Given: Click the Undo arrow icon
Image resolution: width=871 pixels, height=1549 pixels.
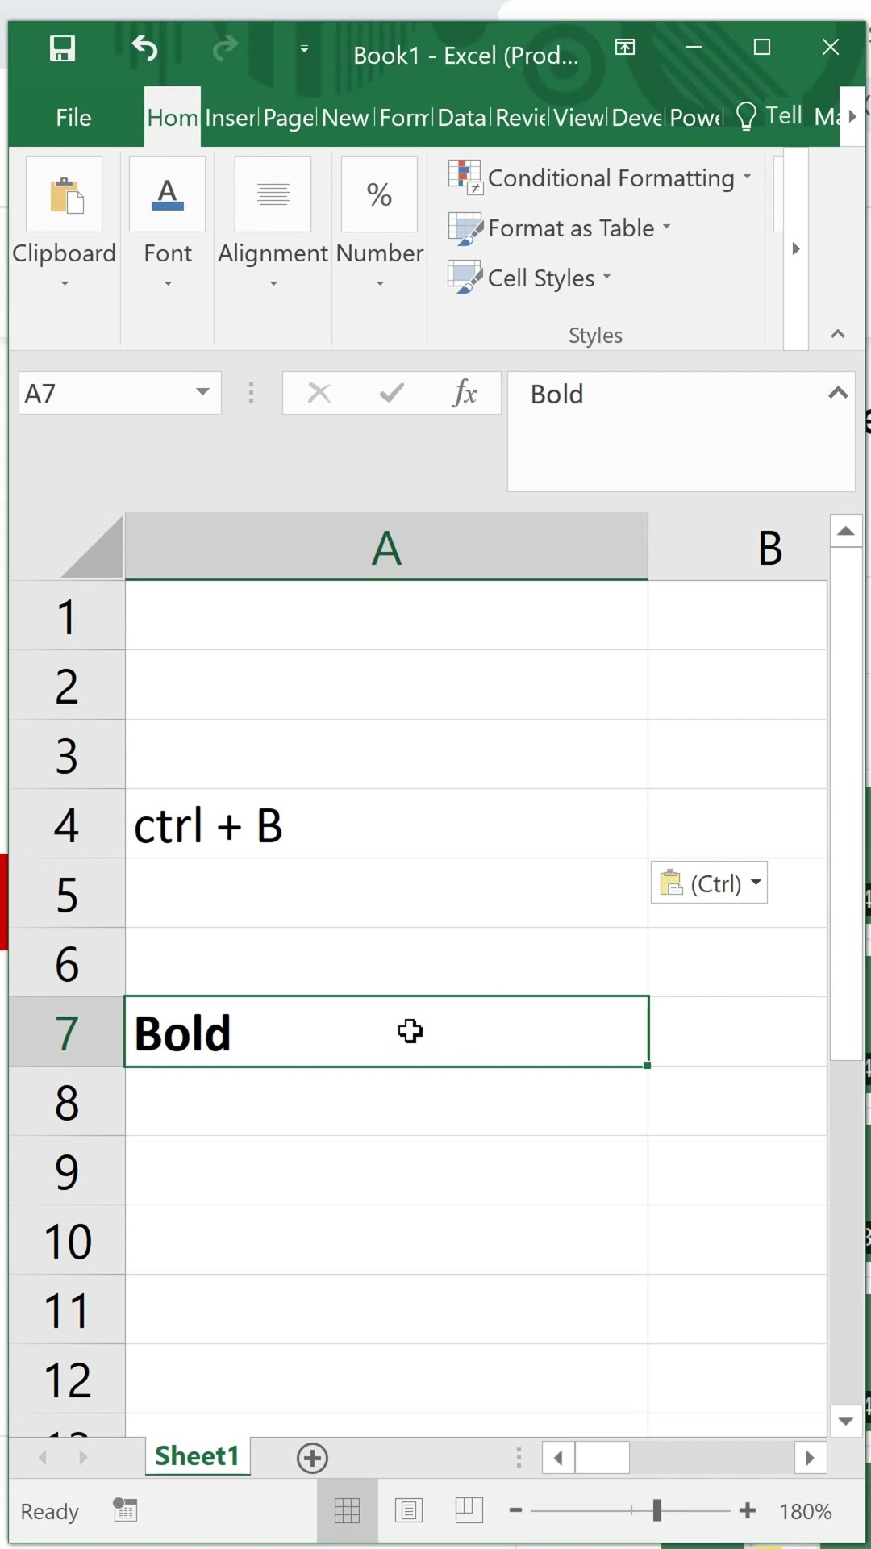Looking at the screenshot, I should click(x=145, y=48).
